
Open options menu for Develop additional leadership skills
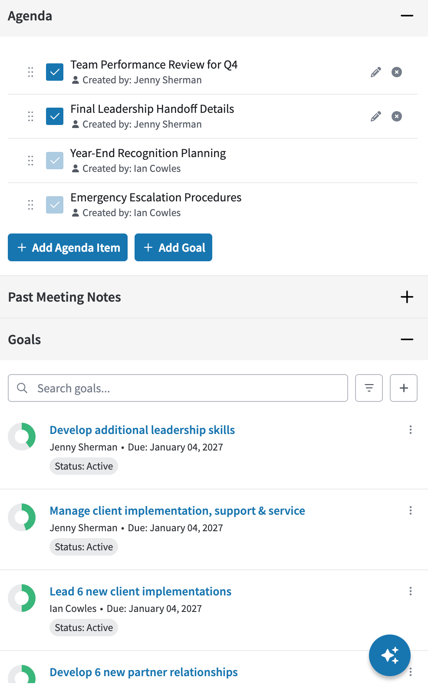point(411,430)
